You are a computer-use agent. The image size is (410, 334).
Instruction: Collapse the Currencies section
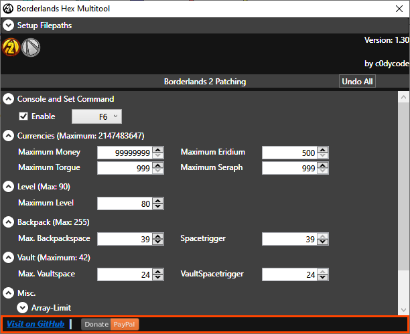click(8, 136)
